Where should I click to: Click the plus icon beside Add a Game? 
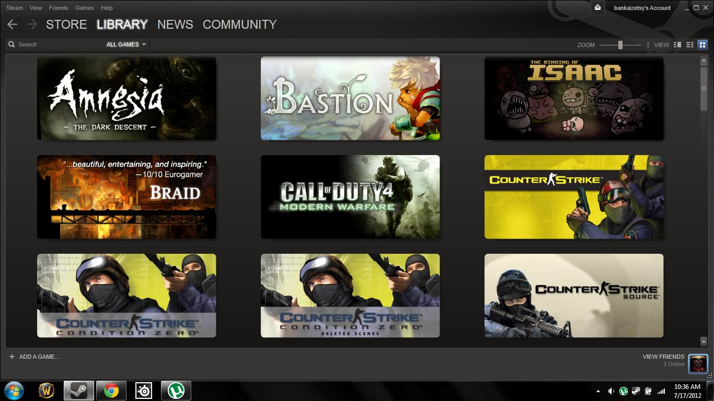[x=12, y=357]
